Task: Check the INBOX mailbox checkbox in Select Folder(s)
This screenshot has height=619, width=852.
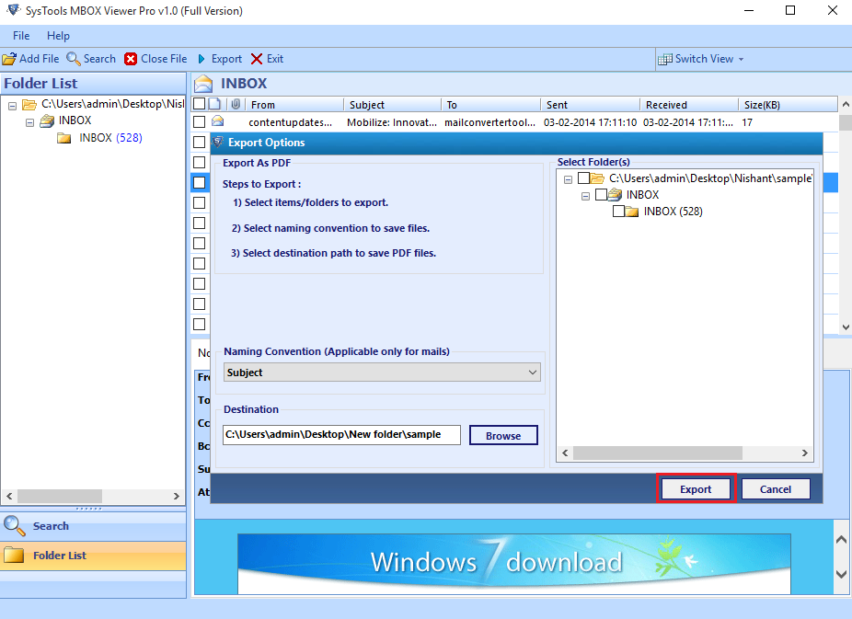Action: [601, 194]
